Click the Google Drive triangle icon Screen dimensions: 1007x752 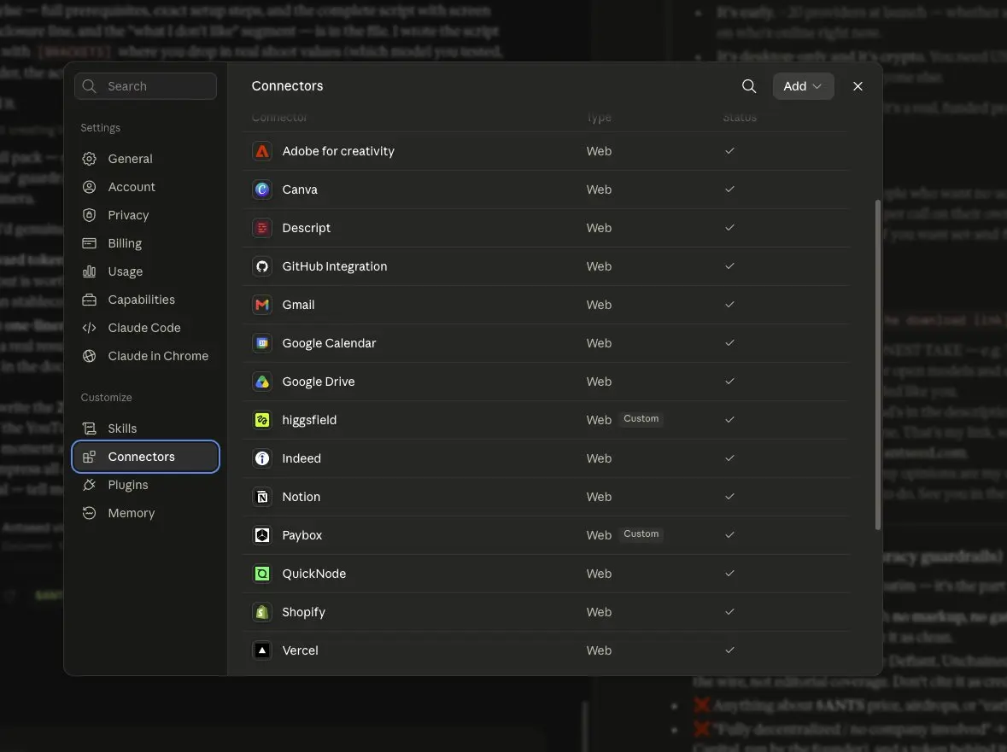pos(262,382)
